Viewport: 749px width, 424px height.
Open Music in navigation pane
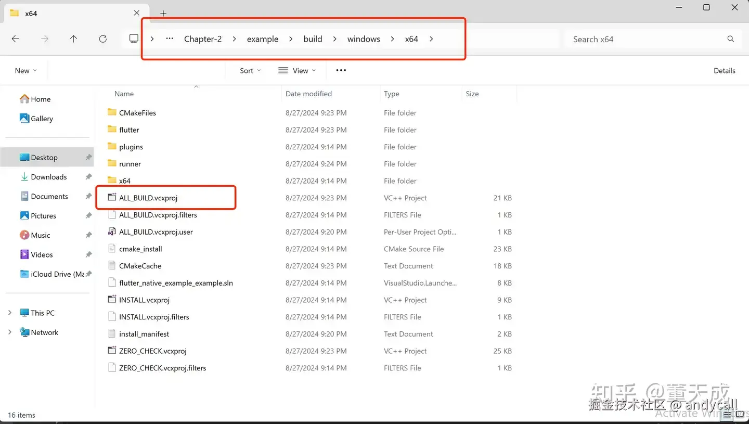(x=35, y=235)
